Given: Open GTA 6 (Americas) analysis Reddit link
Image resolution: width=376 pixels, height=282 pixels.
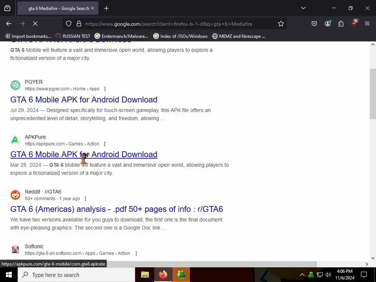Looking at the screenshot, I should [116, 209].
